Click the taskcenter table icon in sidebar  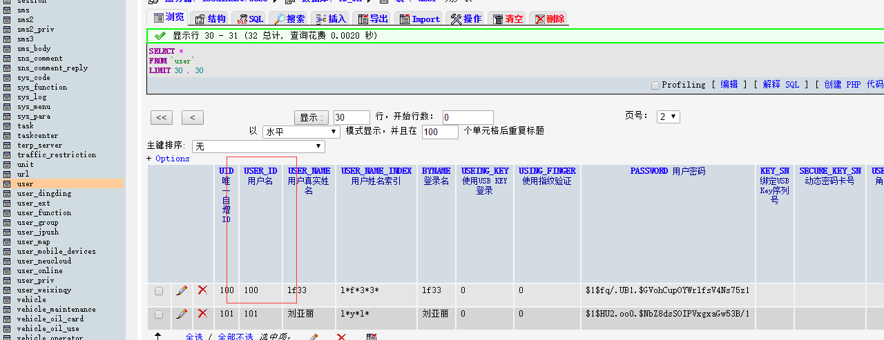8,136
